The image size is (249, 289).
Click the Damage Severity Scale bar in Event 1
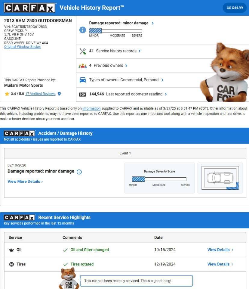click(x=159, y=179)
